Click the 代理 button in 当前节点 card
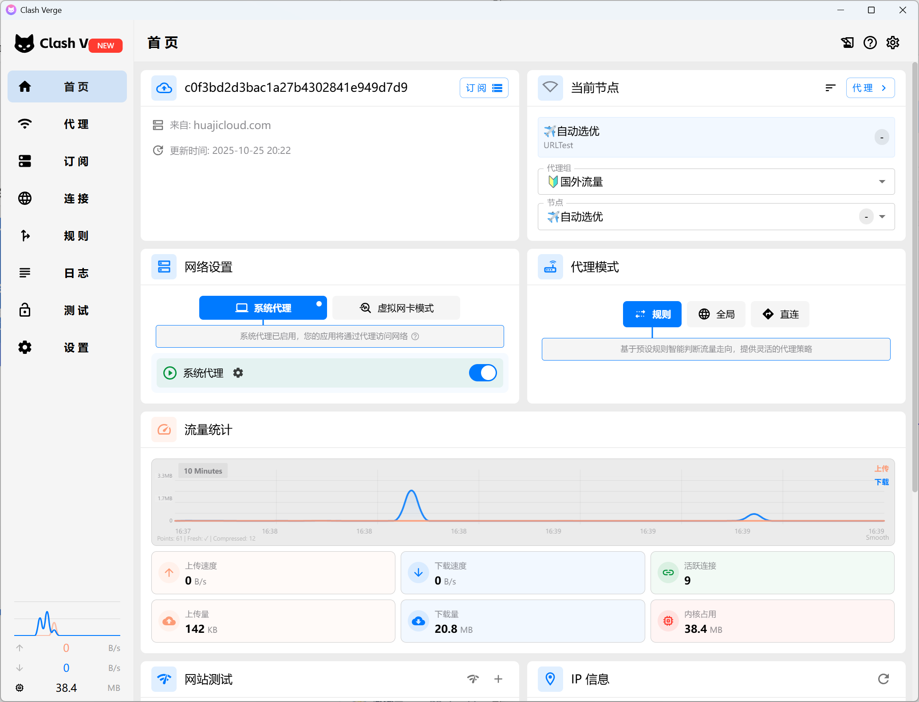919x702 pixels. [x=870, y=88]
